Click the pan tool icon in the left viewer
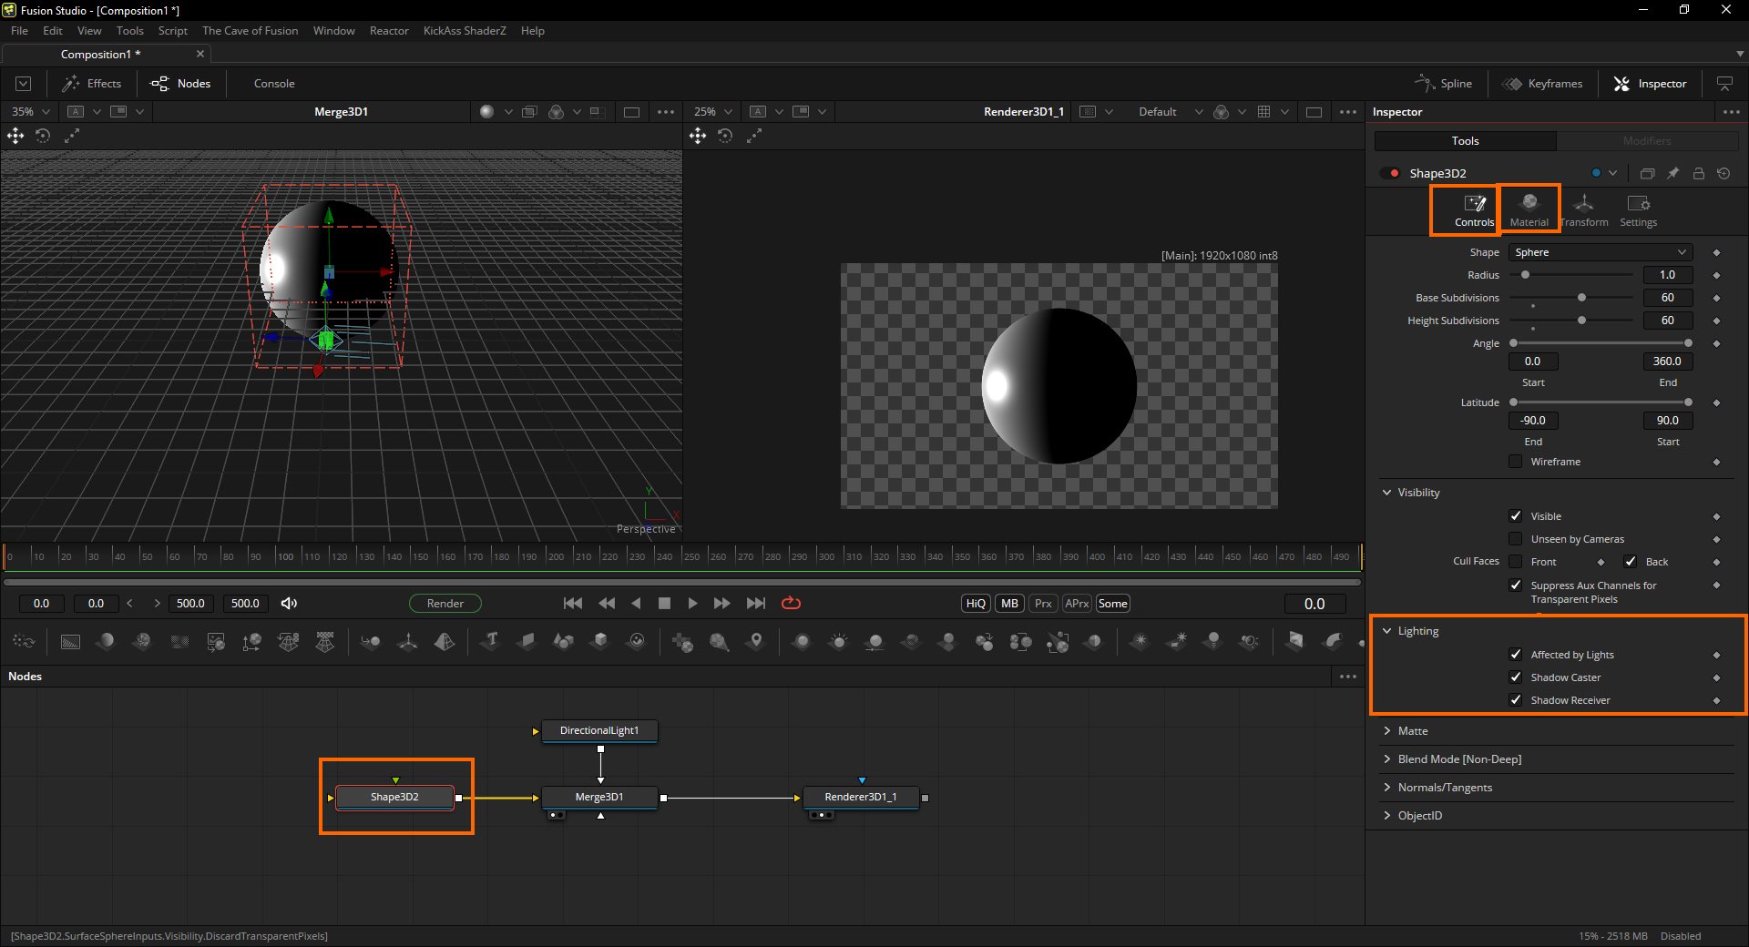 coord(15,136)
